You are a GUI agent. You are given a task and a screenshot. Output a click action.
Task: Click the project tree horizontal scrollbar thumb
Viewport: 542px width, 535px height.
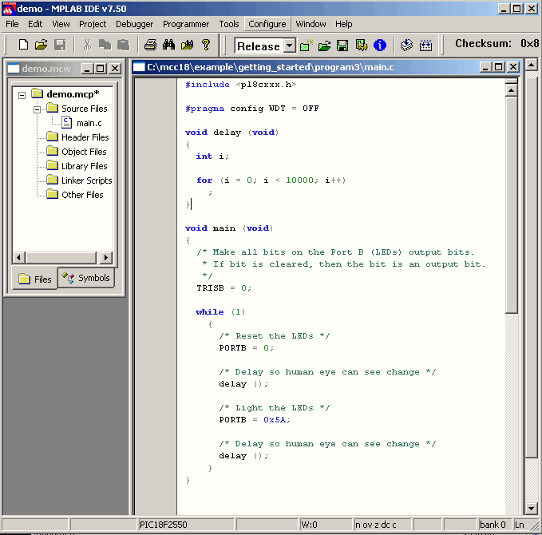tap(61, 258)
